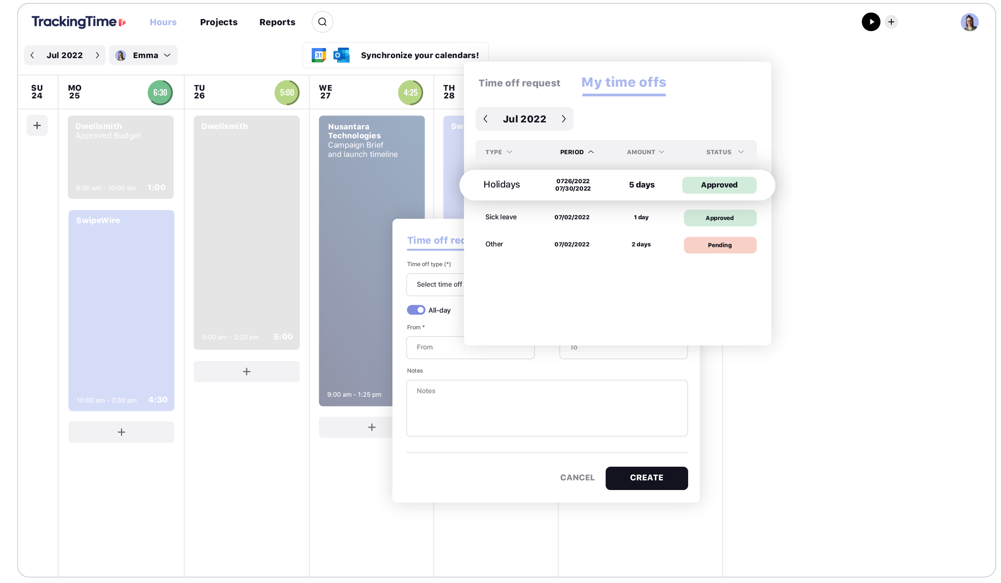Toggle the All-day switch on
1001x583 pixels.
416,310
